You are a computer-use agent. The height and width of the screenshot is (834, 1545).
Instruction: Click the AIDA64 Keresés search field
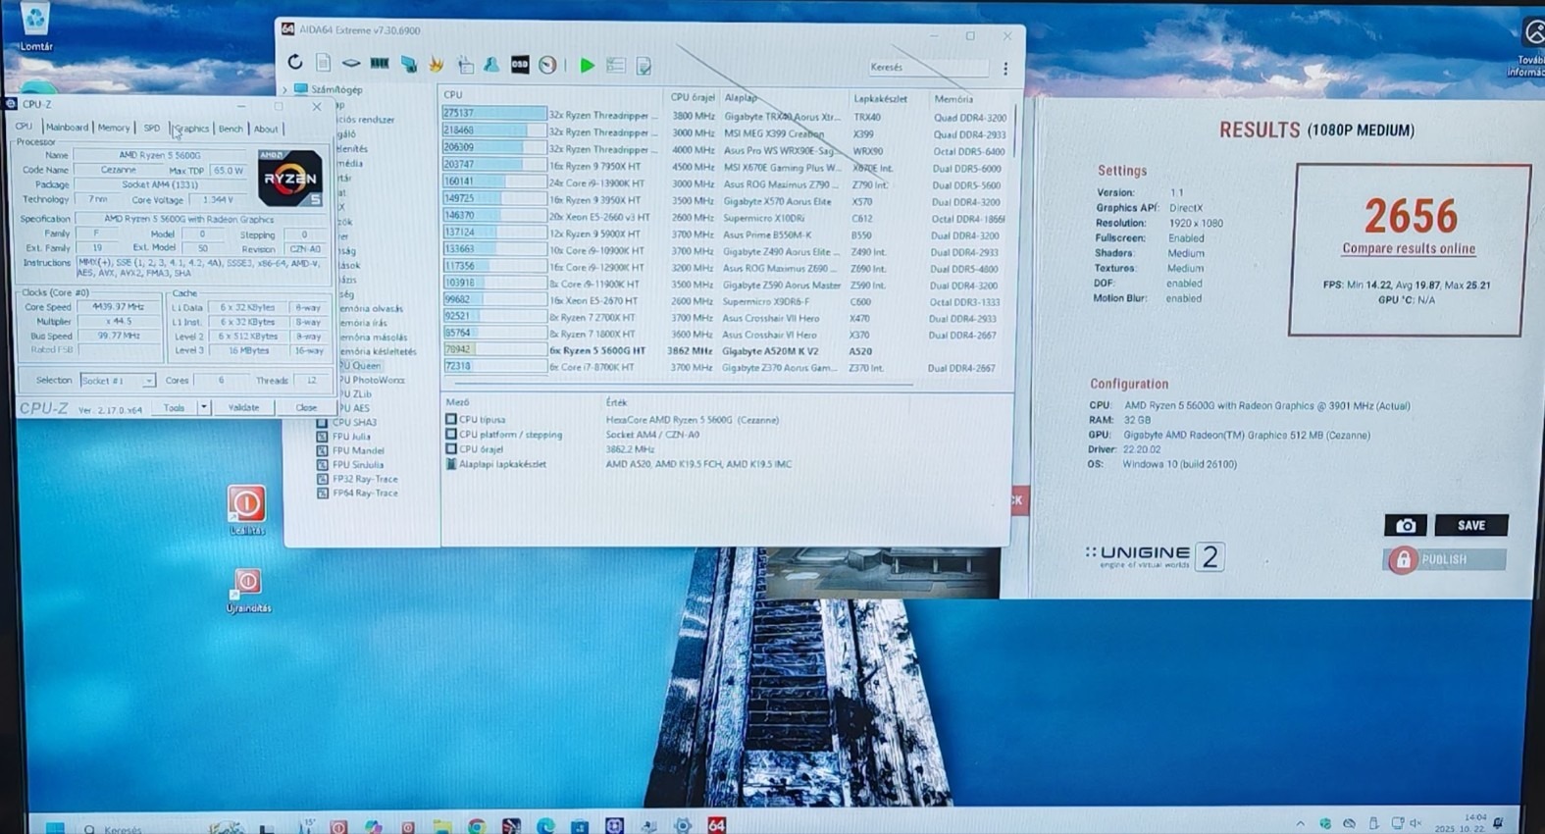tap(928, 68)
